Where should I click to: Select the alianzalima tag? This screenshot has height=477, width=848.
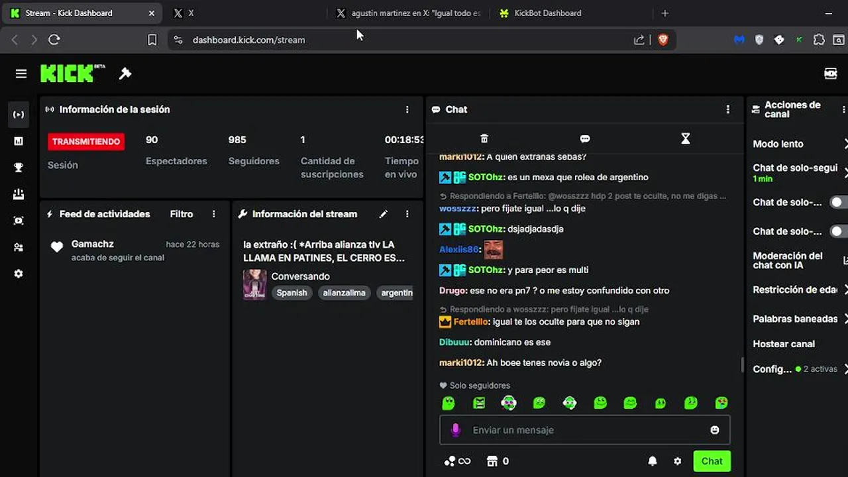344,293
